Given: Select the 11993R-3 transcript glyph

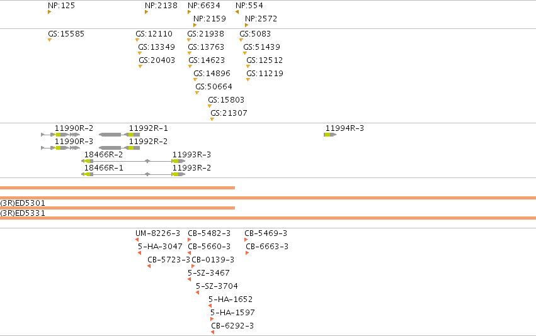Looking at the screenshot, I should point(178,161).
